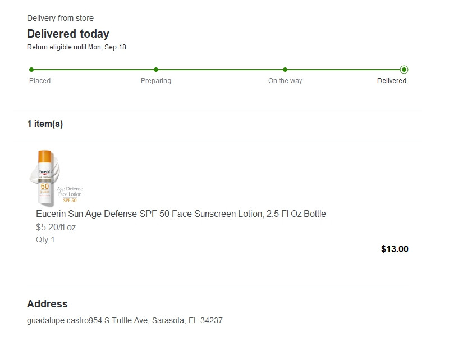Click the green delivery progress bar line

(219, 70)
